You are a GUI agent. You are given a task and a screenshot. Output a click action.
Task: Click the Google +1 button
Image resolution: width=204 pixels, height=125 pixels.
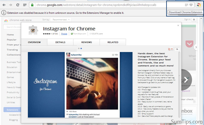(170, 49)
